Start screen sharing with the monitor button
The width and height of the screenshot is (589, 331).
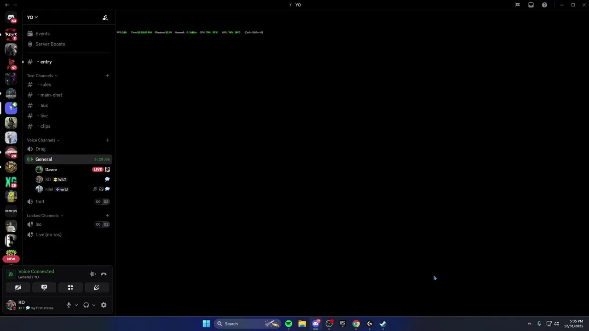[44, 287]
